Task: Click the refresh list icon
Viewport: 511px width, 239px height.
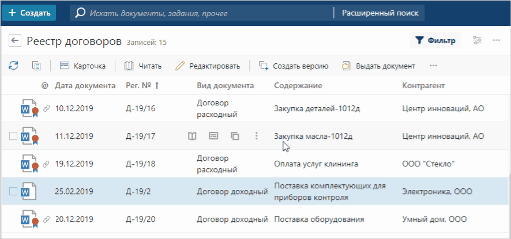Action: click(13, 66)
